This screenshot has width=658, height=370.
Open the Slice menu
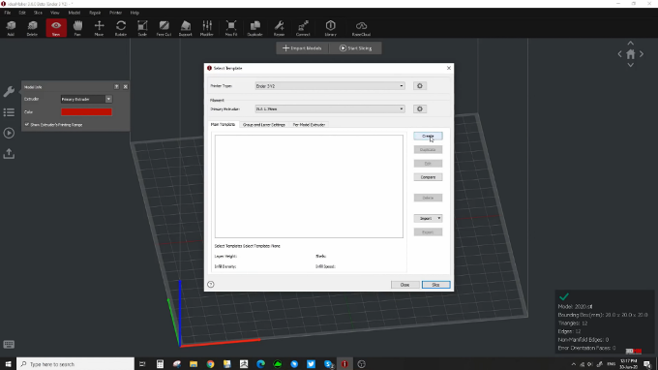coord(38,13)
